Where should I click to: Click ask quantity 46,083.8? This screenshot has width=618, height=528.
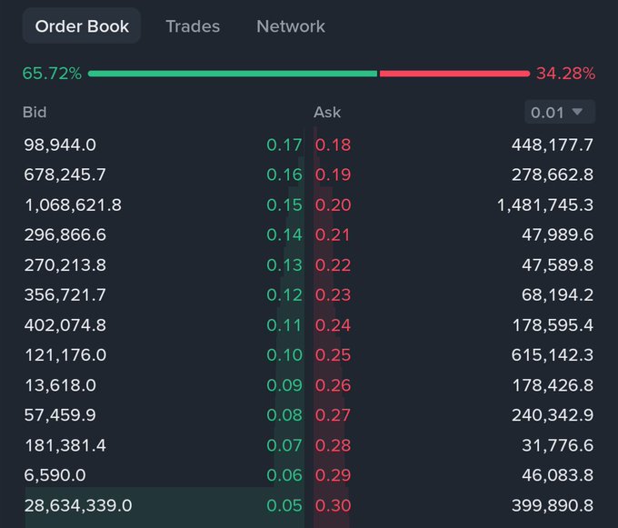[x=557, y=475]
